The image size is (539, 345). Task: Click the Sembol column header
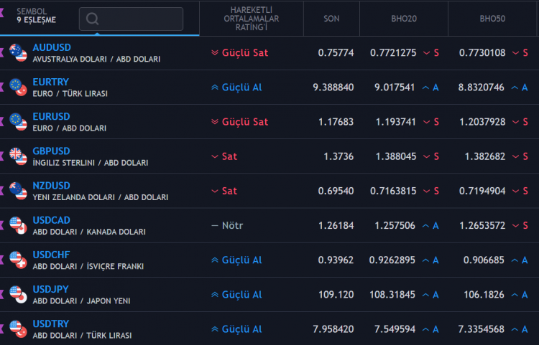click(36, 16)
